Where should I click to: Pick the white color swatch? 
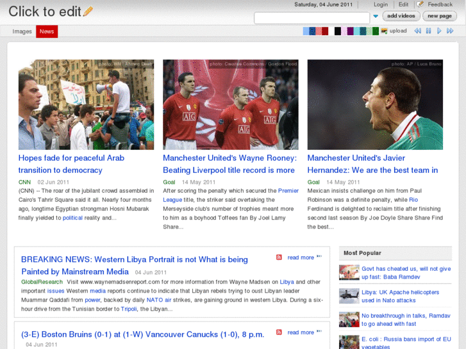coord(331,31)
